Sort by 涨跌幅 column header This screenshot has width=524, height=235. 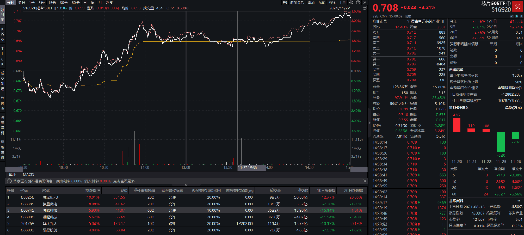[88, 191]
